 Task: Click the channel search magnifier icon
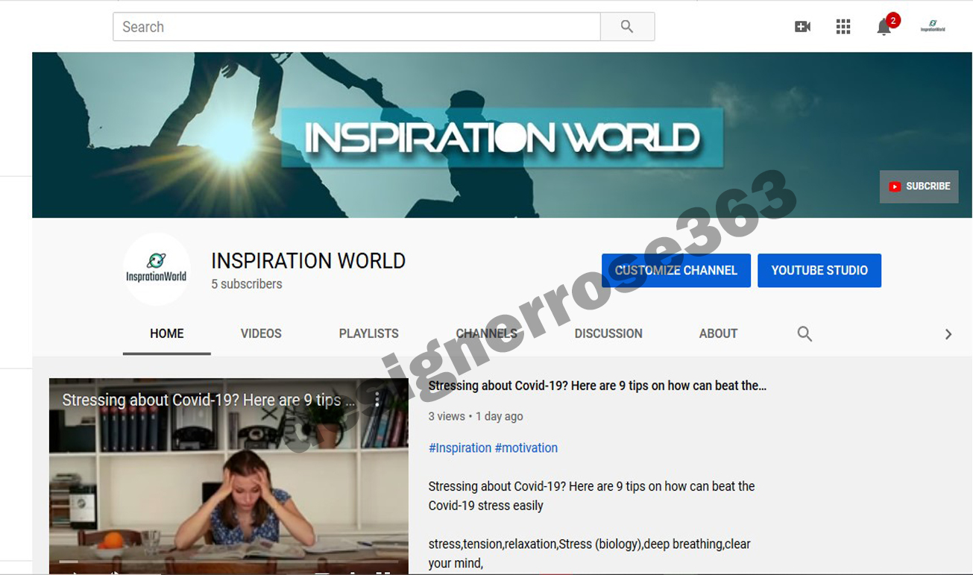pyautogui.click(x=804, y=333)
